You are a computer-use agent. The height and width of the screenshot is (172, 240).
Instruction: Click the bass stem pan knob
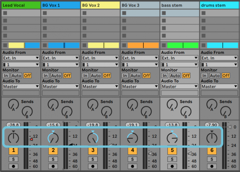click(172, 138)
